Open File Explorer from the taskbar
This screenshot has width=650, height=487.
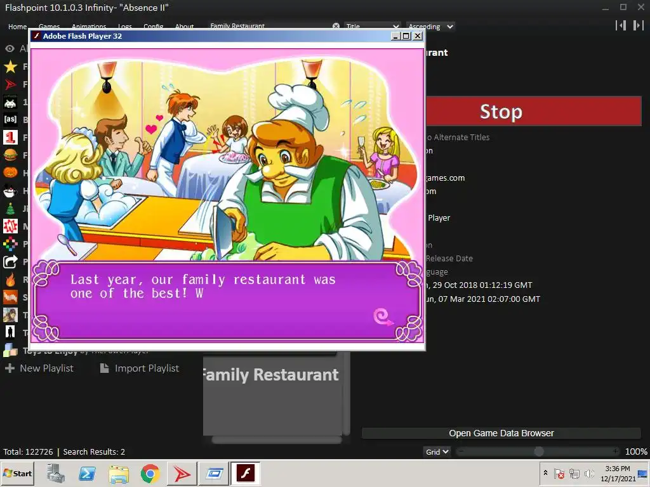(119, 473)
